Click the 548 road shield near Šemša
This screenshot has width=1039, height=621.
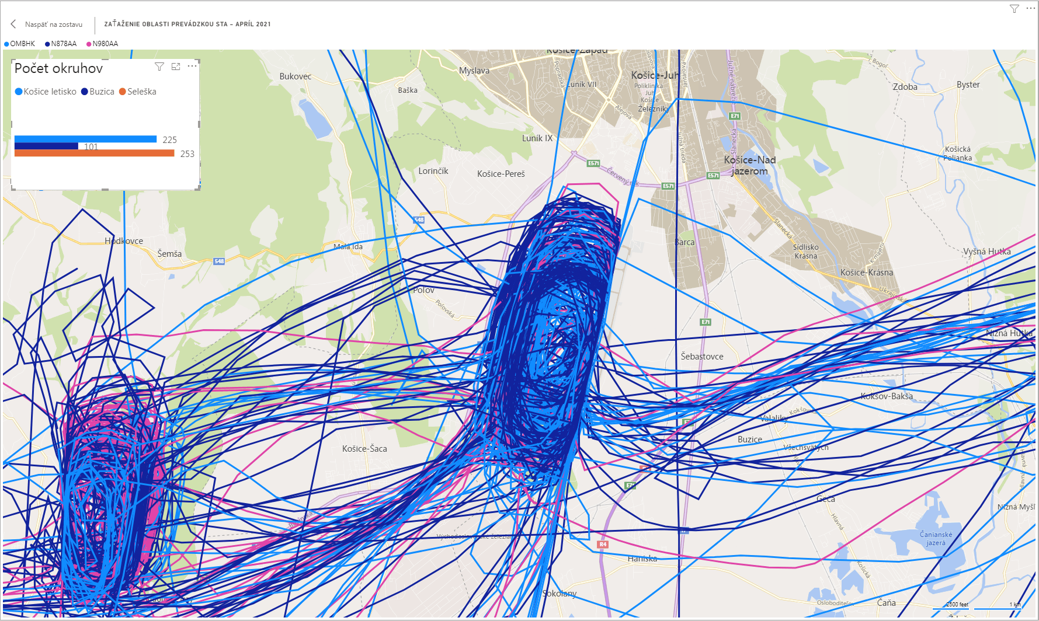coord(219,261)
